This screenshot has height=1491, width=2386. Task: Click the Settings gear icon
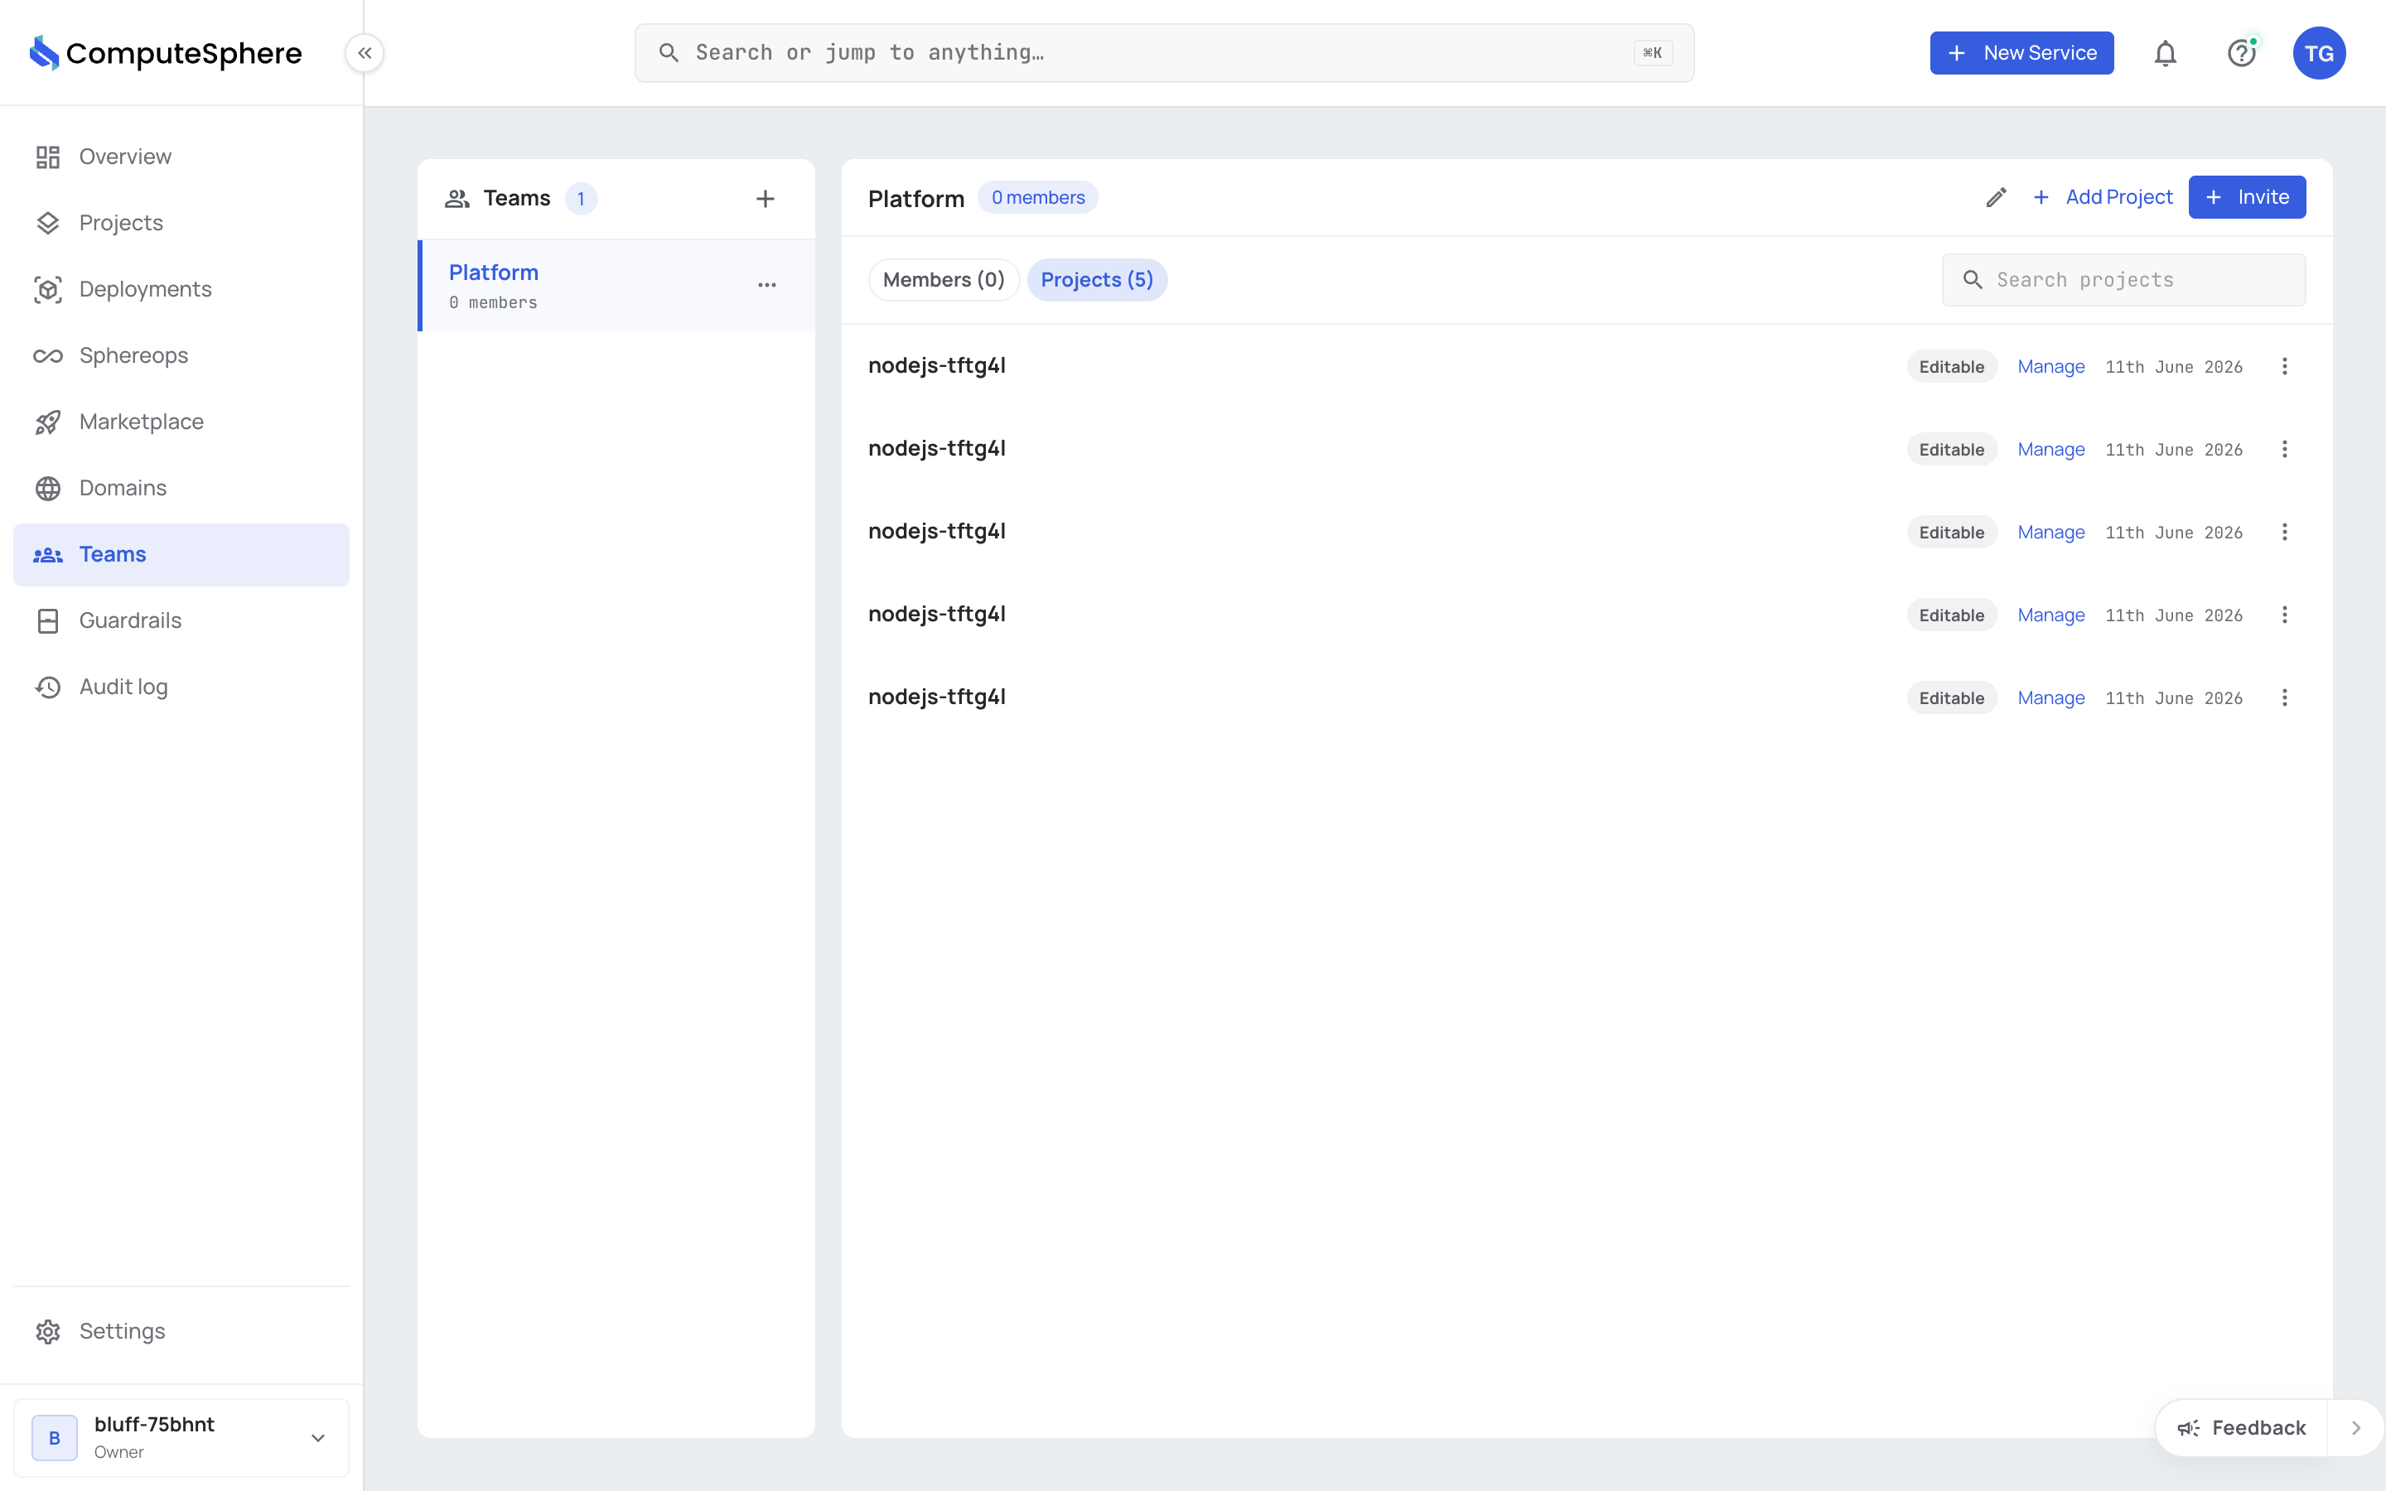click(x=48, y=1331)
